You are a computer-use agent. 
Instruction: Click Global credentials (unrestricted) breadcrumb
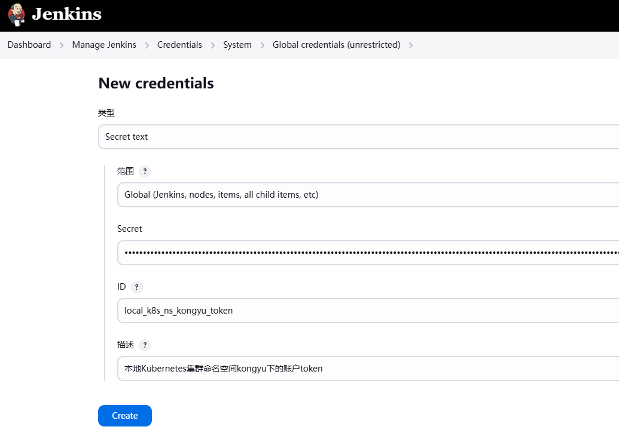click(x=336, y=45)
